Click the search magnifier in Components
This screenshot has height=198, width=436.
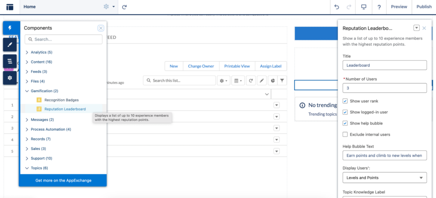point(30,40)
